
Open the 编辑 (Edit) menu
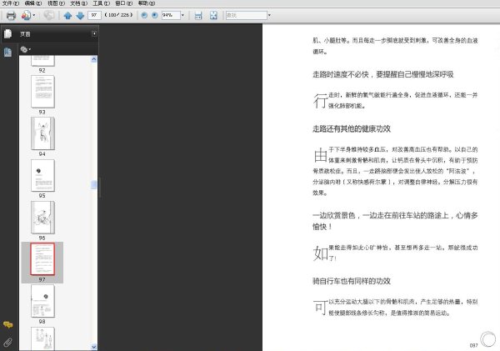point(33,3)
